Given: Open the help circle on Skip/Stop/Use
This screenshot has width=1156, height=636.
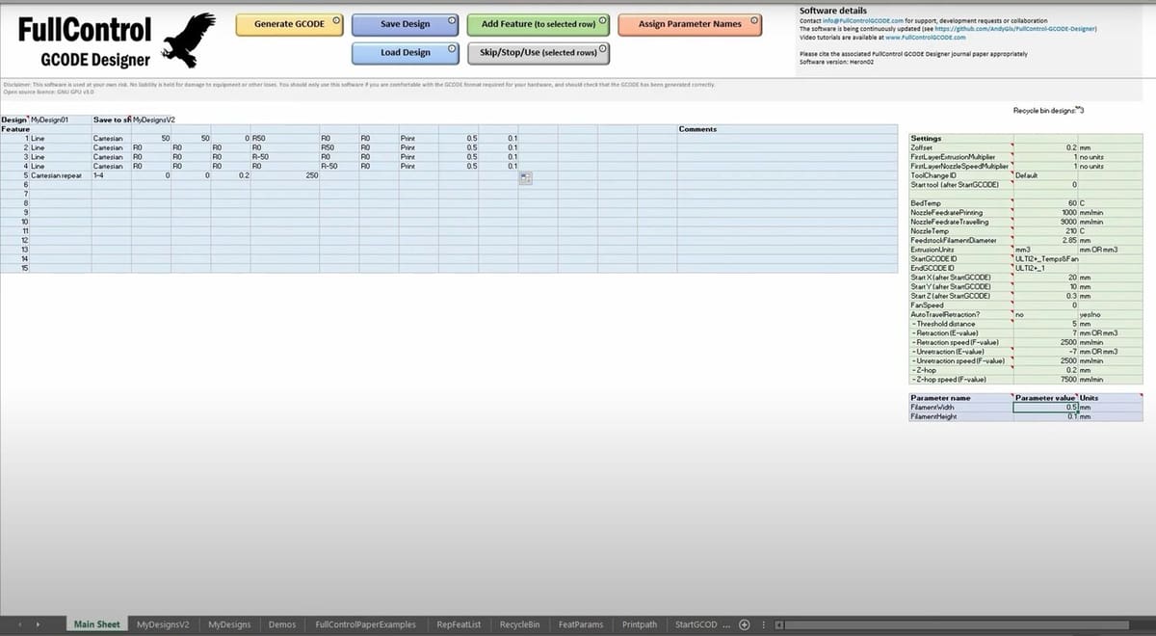Looking at the screenshot, I should (x=602, y=46).
